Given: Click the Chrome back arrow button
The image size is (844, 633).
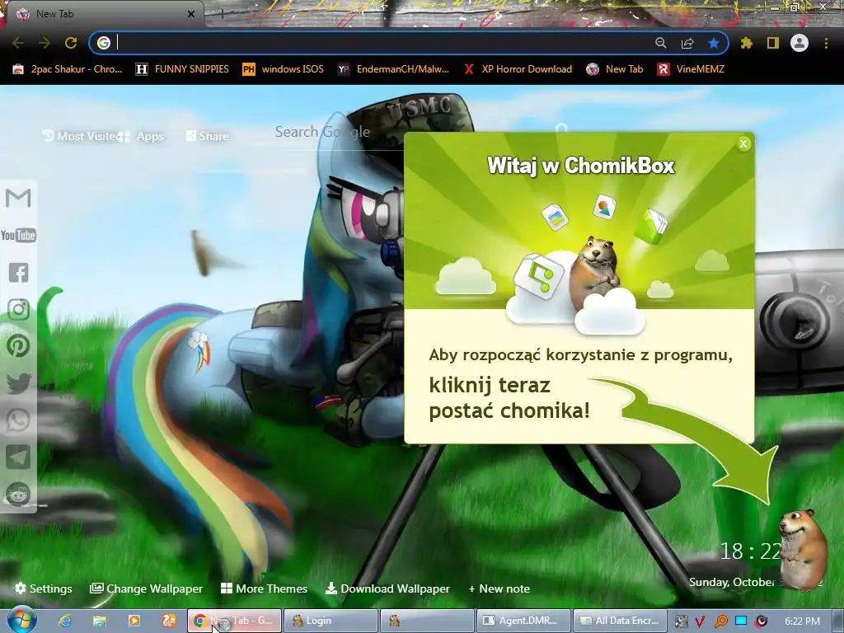Looking at the screenshot, I should point(18,43).
